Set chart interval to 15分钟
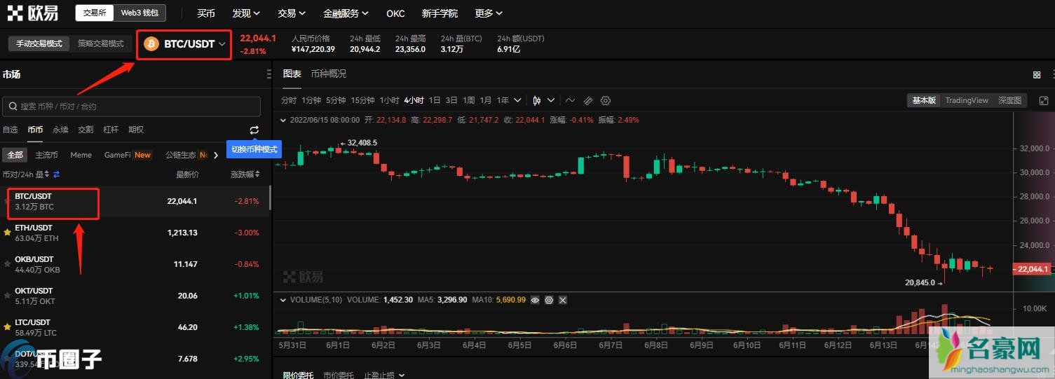The height and width of the screenshot is (379, 1055). [x=362, y=100]
